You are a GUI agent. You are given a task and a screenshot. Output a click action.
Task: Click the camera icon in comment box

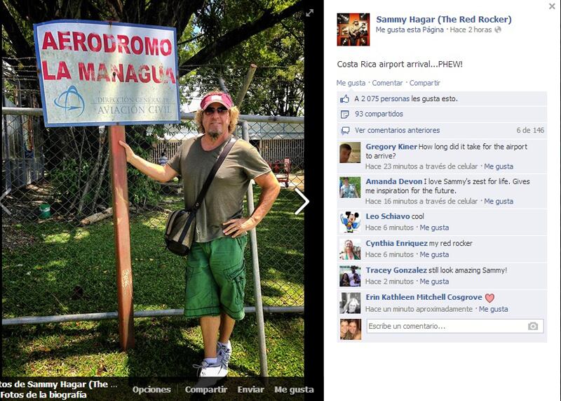tap(533, 326)
